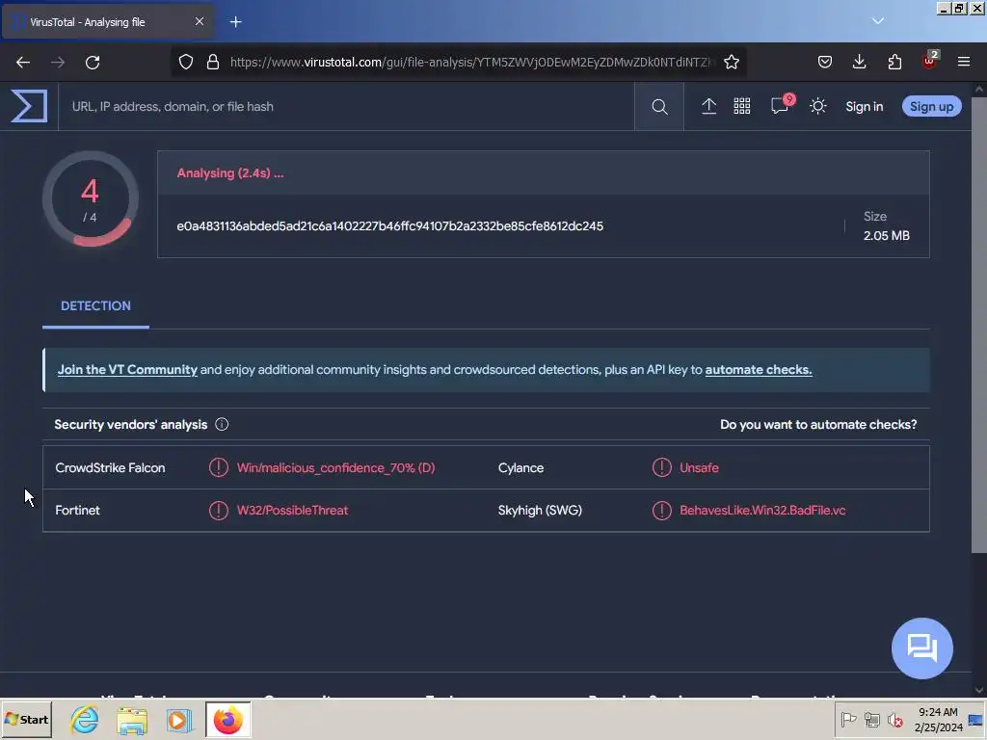
Task: Click the Sign up button
Action: pos(932,106)
